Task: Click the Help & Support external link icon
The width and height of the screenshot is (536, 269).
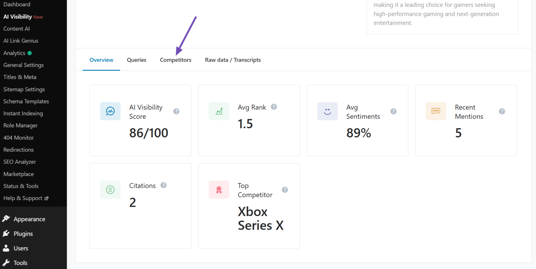Action: click(47, 198)
